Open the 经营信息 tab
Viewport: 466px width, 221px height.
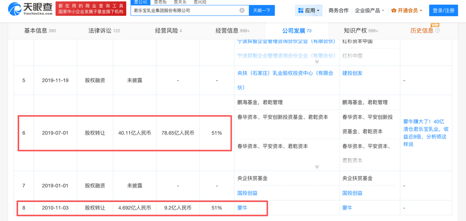click(233, 31)
